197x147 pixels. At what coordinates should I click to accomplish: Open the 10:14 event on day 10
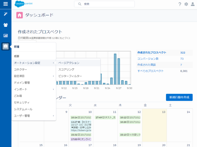(81, 118)
